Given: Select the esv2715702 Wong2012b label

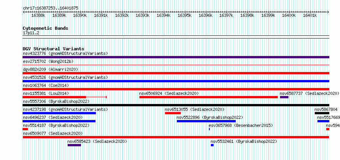Looking at the screenshot, I should click(48, 61).
